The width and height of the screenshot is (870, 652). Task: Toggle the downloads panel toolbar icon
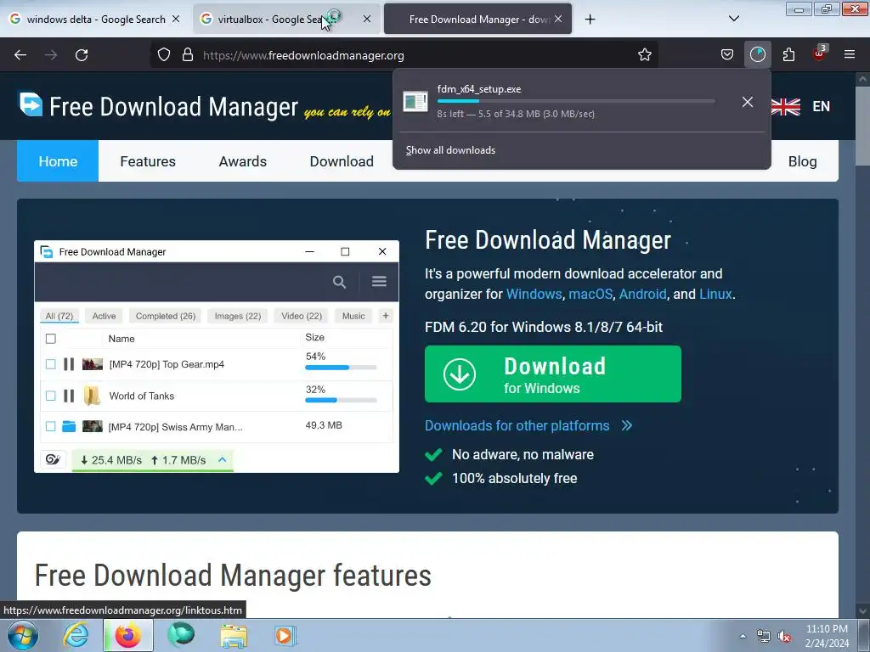pyautogui.click(x=757, y=55)
